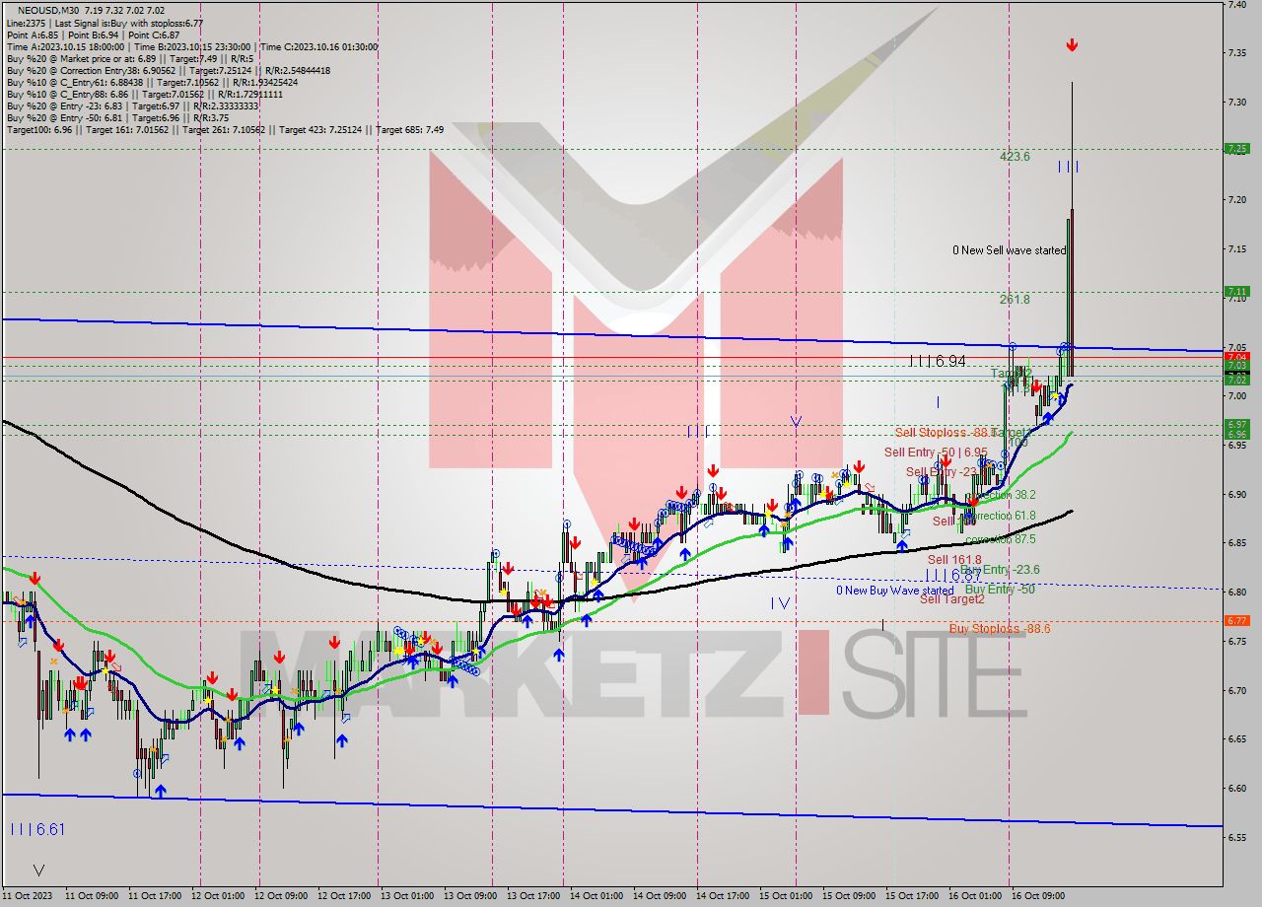Click the 'Sell Entry -50 | 6.95' label
The height and width of the screenshot is (907, 1262).
pos(936,452)
